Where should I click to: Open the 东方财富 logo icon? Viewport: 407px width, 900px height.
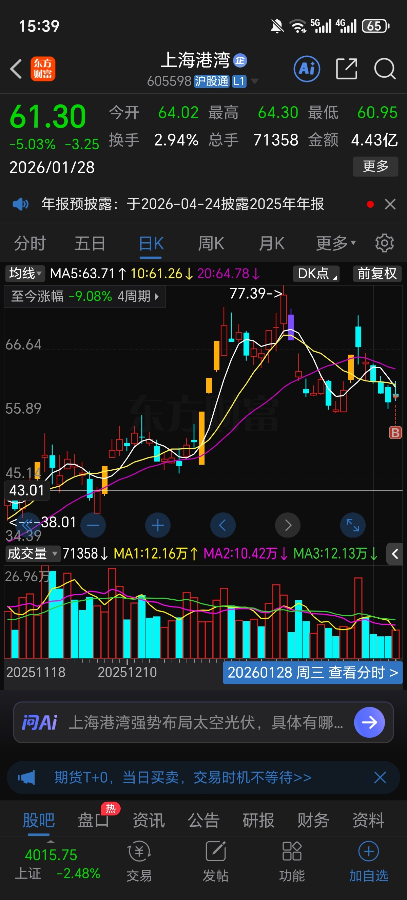pyautogui.click(x=43, y=69)
